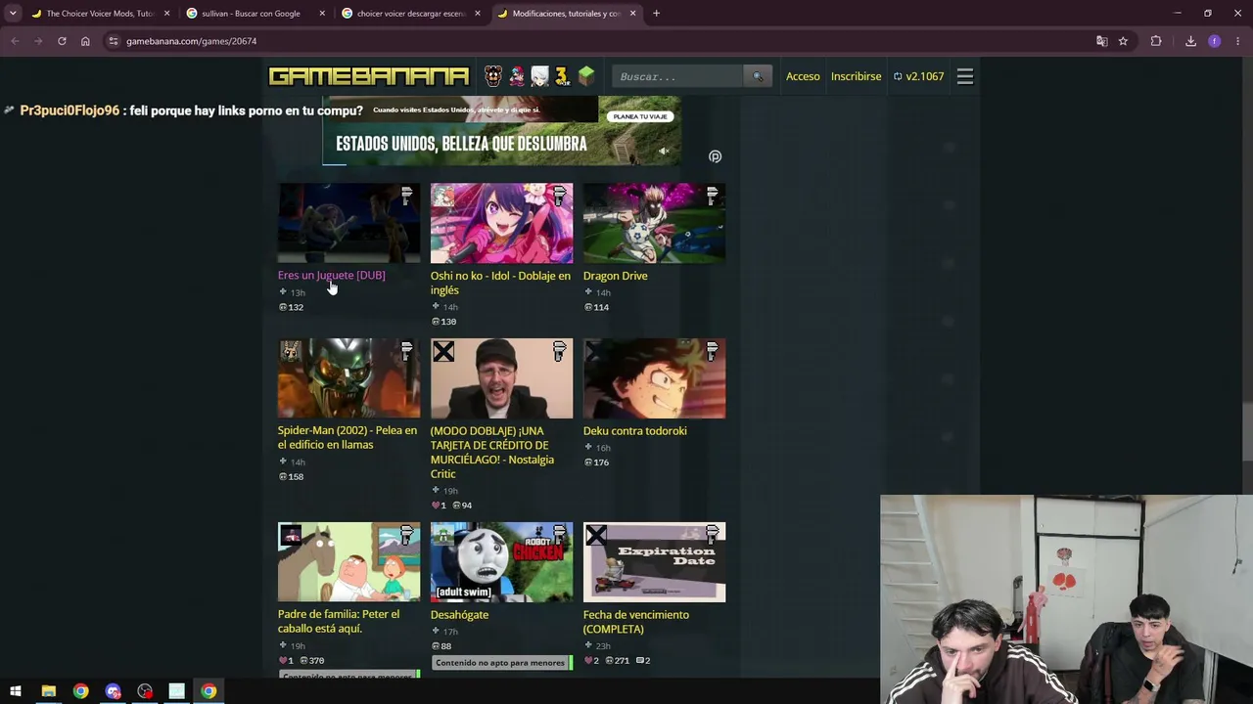Image resolution: width=1253 pixels, height=704 pixels.
Task: Open MODO DOBLAJE Nostalgia Critic title link
Action: (492, 452)
